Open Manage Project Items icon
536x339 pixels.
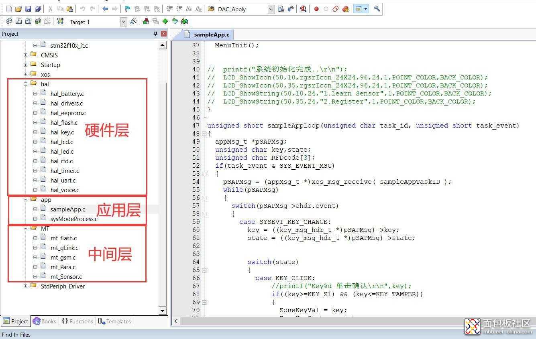[146, 21]
